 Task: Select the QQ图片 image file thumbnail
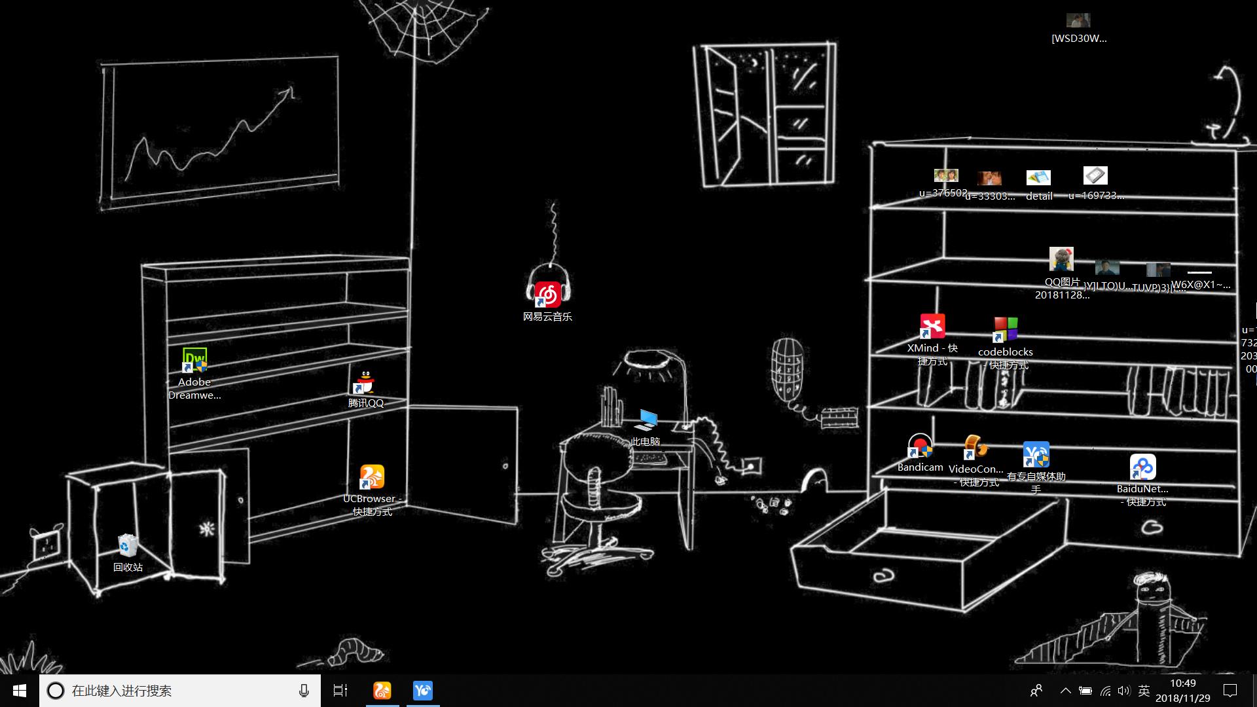(1061, 259)
